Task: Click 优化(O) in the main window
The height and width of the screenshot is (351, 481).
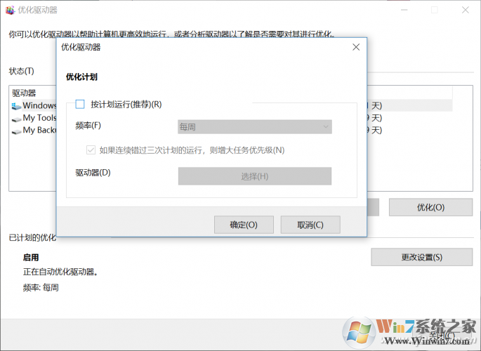Action: (430, 207)
